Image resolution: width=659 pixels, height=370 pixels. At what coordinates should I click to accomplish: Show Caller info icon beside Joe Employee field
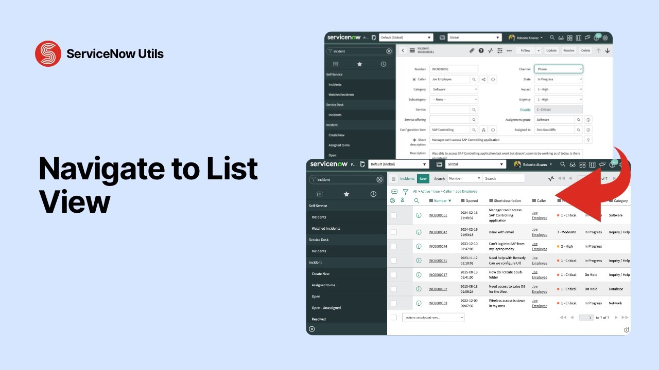pyautogui.click(x=493, y=79)
